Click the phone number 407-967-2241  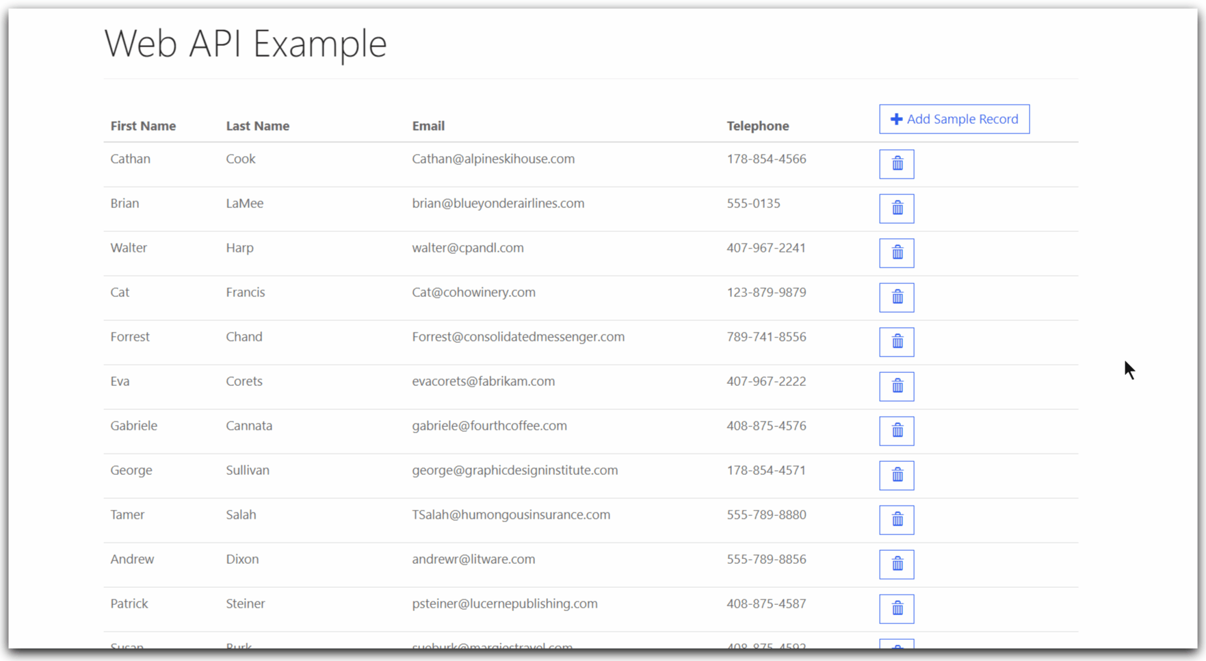[766, 248]
